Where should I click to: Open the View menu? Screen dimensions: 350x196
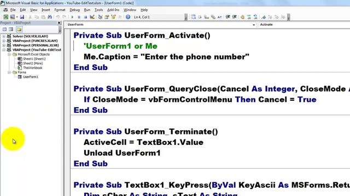pyautogui.click(x=34, y=10)
